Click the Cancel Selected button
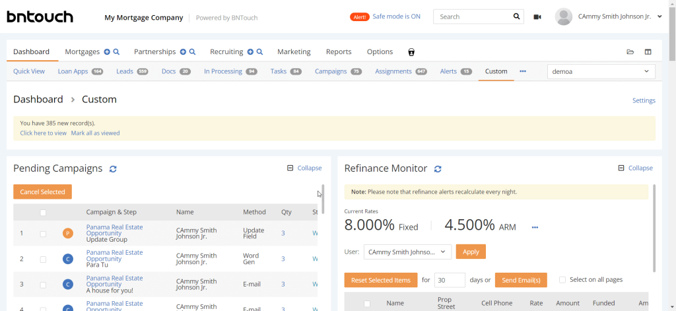 coord(43,192)
